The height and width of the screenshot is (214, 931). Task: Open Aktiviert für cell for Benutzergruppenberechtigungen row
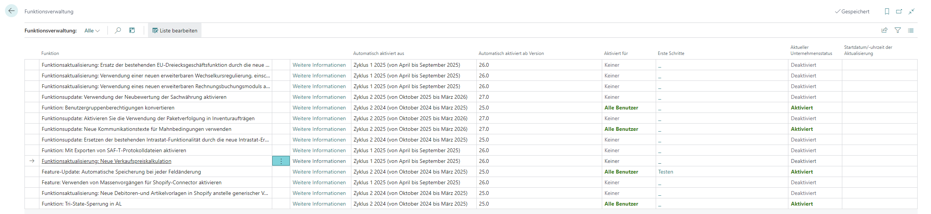(x=621, y=108)
